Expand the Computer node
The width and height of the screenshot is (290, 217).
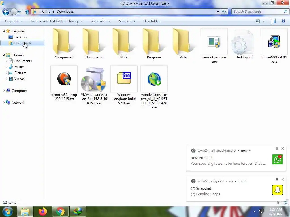[4, 91]
